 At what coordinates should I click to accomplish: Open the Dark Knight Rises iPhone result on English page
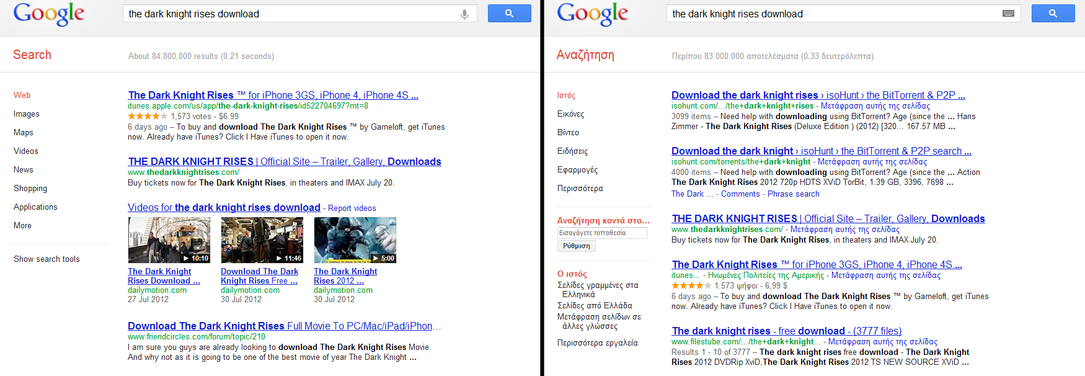point(273,95)
